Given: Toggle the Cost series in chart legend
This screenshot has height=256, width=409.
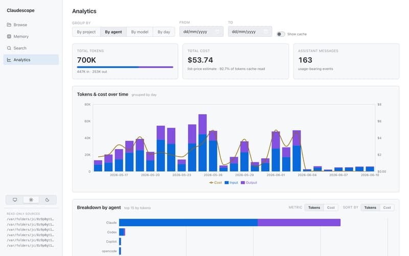Looking at the screenshot, I should [x=215, y=183].
